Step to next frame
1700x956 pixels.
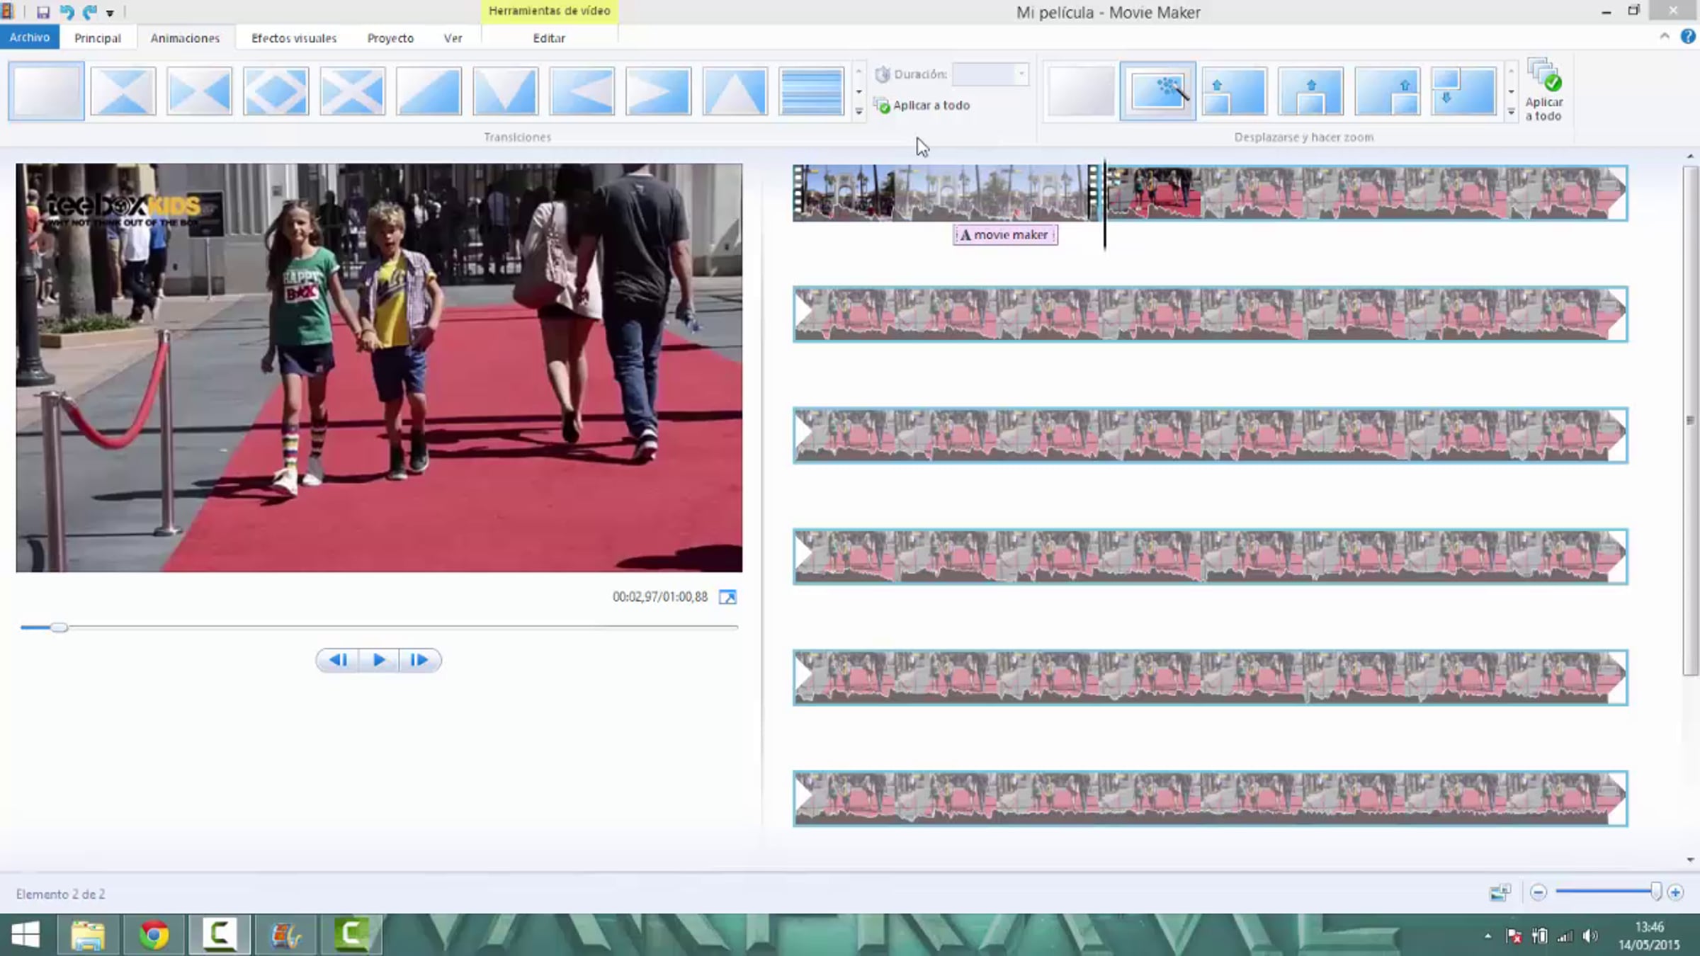pos(419,660)
